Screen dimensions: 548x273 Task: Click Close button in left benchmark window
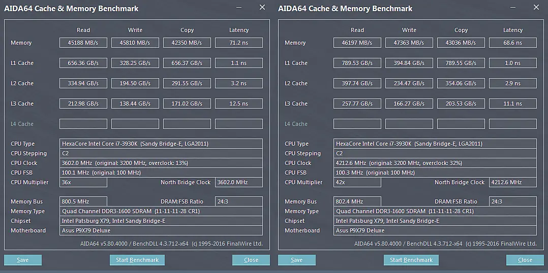[251, 260]
